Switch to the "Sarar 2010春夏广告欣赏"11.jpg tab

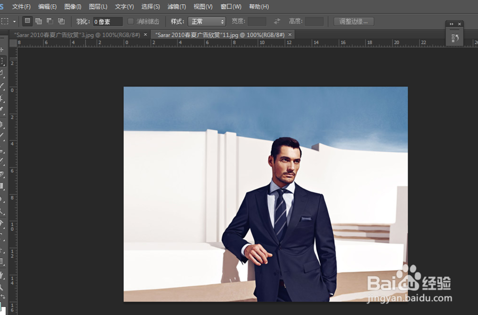(220, 35)
